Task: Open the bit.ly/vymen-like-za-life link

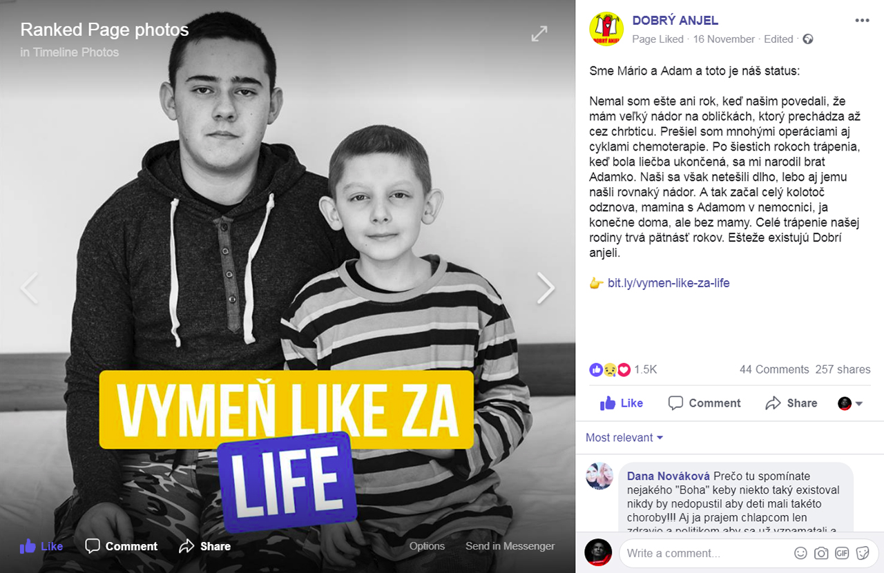Action: 669,283
